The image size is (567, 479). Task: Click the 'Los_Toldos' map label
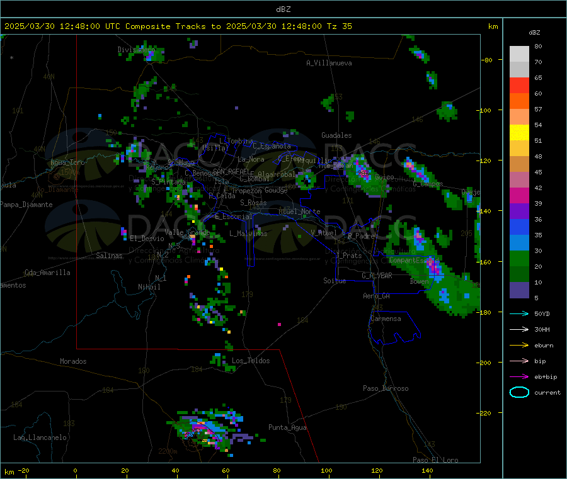point(251,361)
